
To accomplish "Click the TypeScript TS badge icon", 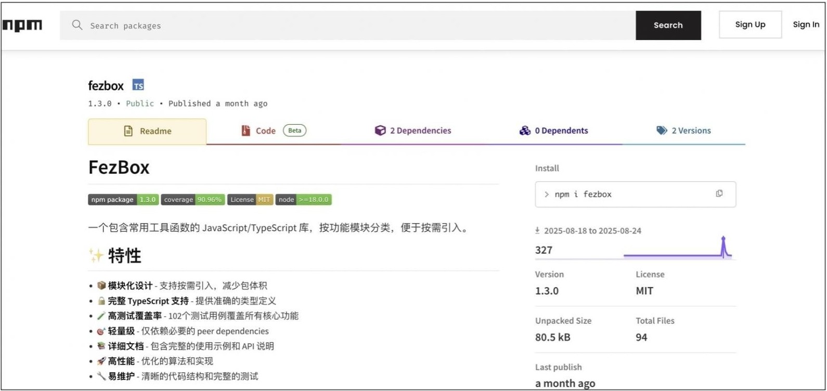I will click(x=138, y=85).
